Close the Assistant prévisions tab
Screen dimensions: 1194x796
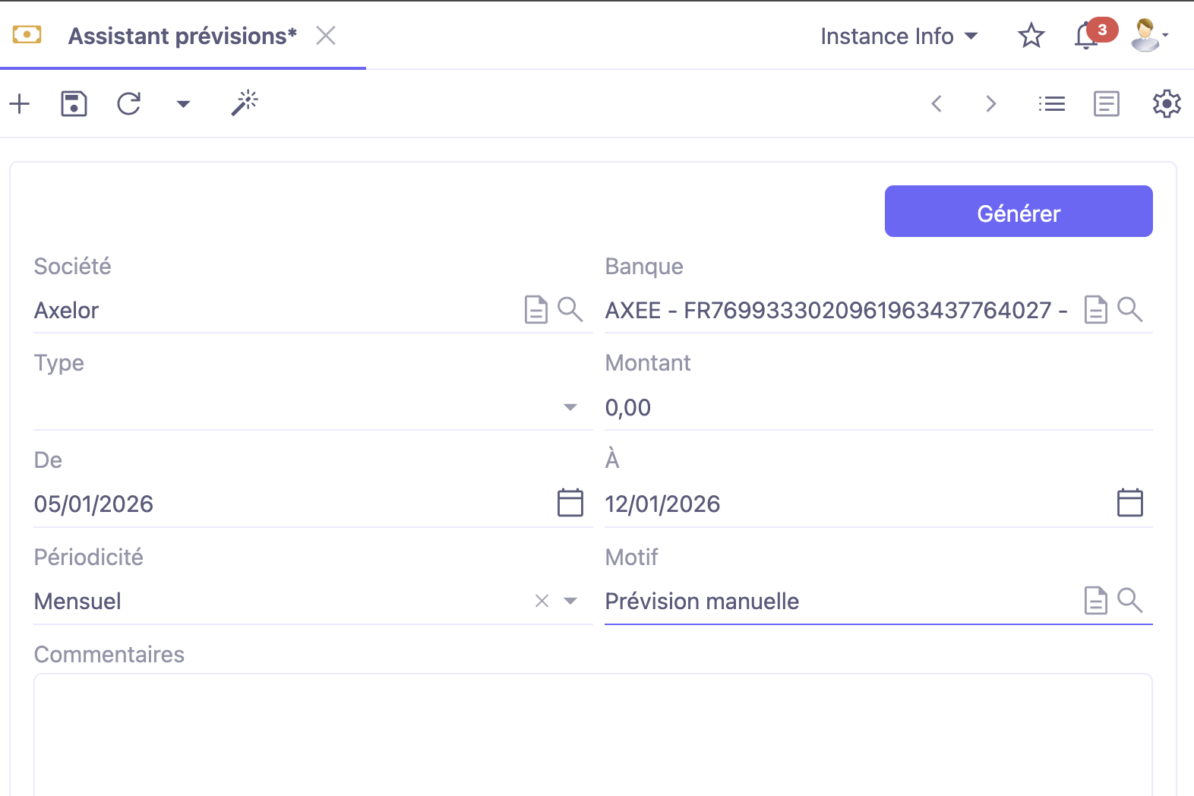(326, 36)
